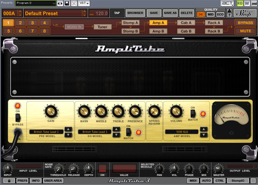Open the PREFS button
258x185 pixels.
(x=23, y=181)
